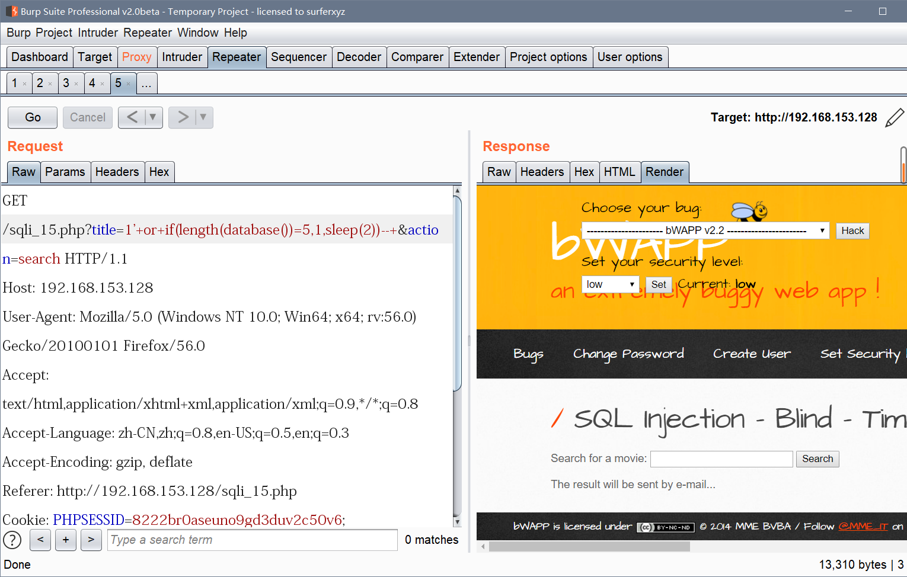Show request Headers view

tap(117, 172)
